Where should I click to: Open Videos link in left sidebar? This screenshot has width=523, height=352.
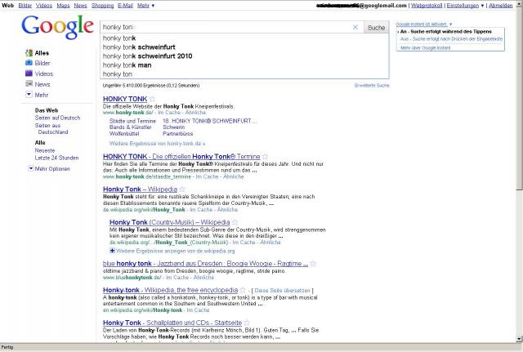coord(44,74)
